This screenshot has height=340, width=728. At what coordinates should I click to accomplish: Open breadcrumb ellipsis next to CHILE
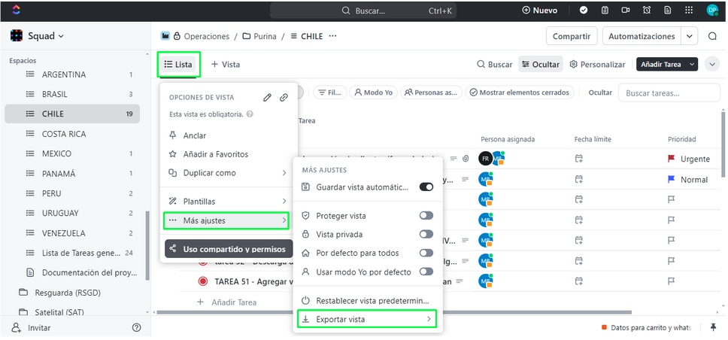click(332, 36)
